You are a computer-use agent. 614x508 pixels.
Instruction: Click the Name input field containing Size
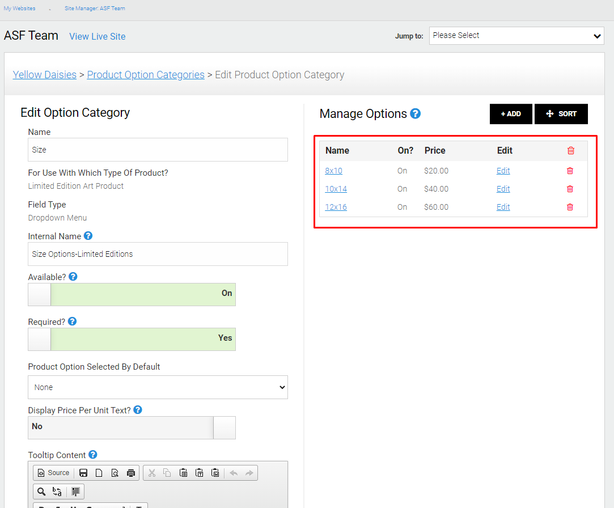click(x=158, y=150)
